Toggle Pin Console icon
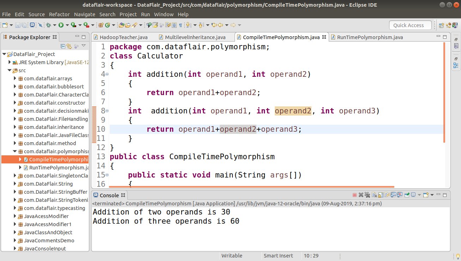The image size is (461, 261). pos(407,195)
